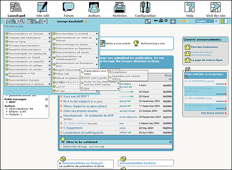
Task: Open Localisations et multilinguisme article
Action: [83, 132]
